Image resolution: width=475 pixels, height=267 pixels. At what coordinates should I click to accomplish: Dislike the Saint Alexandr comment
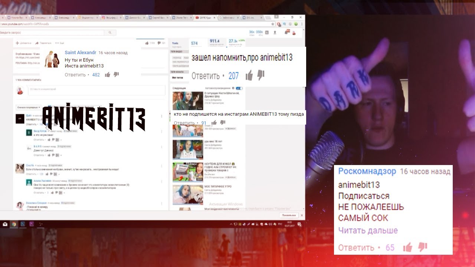tap(116, 75)
